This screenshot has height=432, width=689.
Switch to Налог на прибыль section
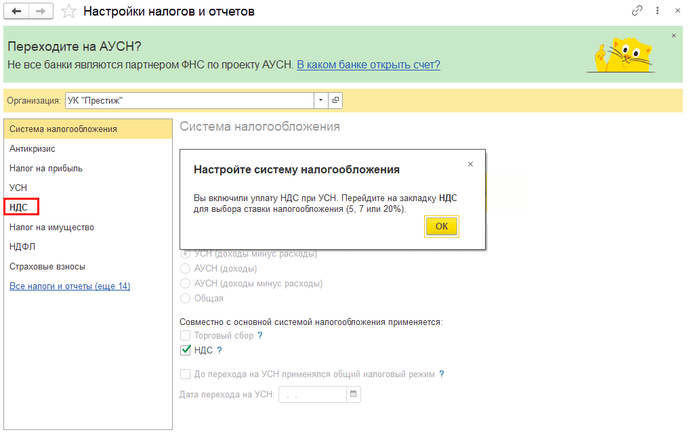point(46,168)
